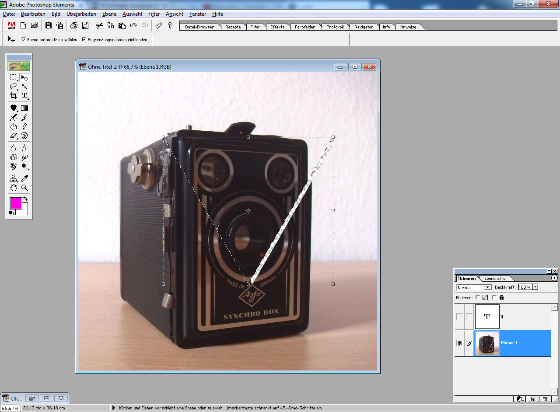This screenshot has height=412, width=560.
Task: Open the Ebenen panel flyout menu arrow
Action: click(x=554, y=278)
